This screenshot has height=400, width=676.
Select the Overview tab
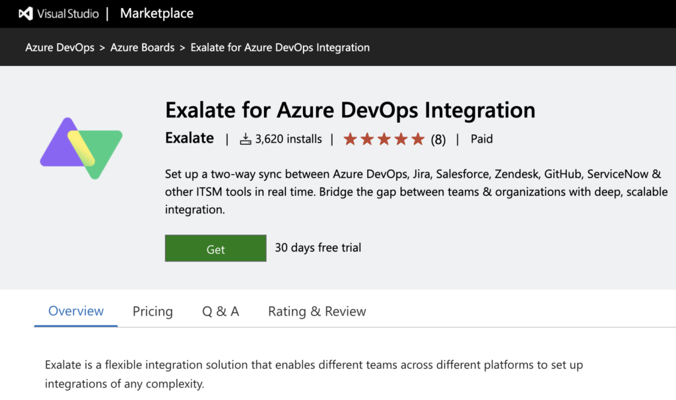click(76, 311)
